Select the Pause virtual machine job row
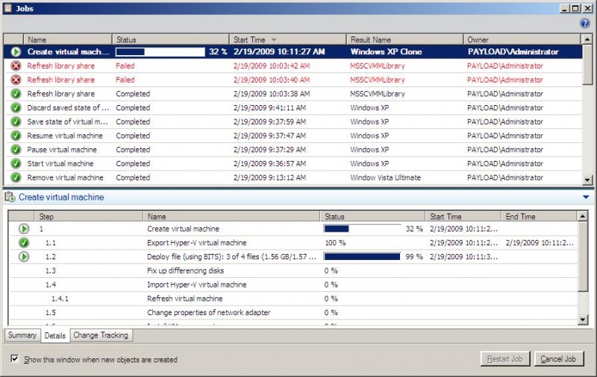 pyautogui.click(x=65, y=150)
